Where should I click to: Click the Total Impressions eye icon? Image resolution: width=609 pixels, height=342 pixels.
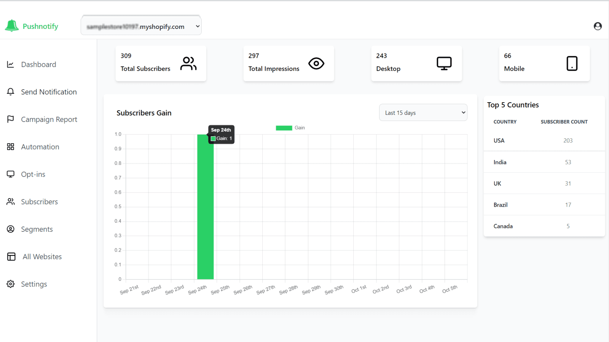(x=316, y=63)
